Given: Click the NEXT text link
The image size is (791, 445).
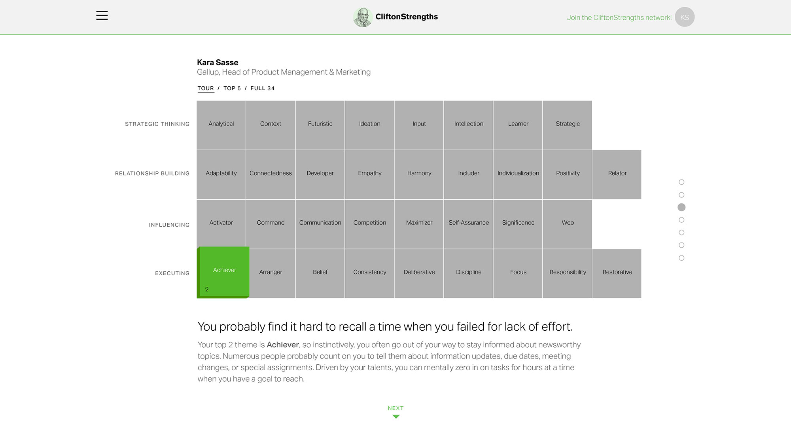Looking at the screenshot, I should (395, 408).
